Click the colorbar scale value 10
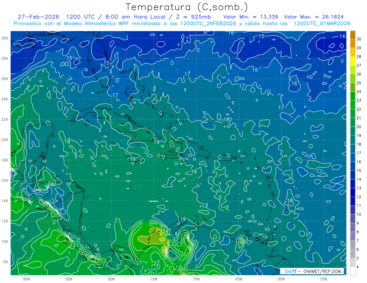The width and height of the screenshot is (367, 283). pyautogui.click(x=359, y=214)
